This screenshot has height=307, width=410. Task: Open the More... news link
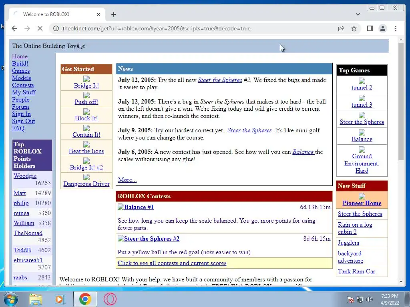coord(127,180)
